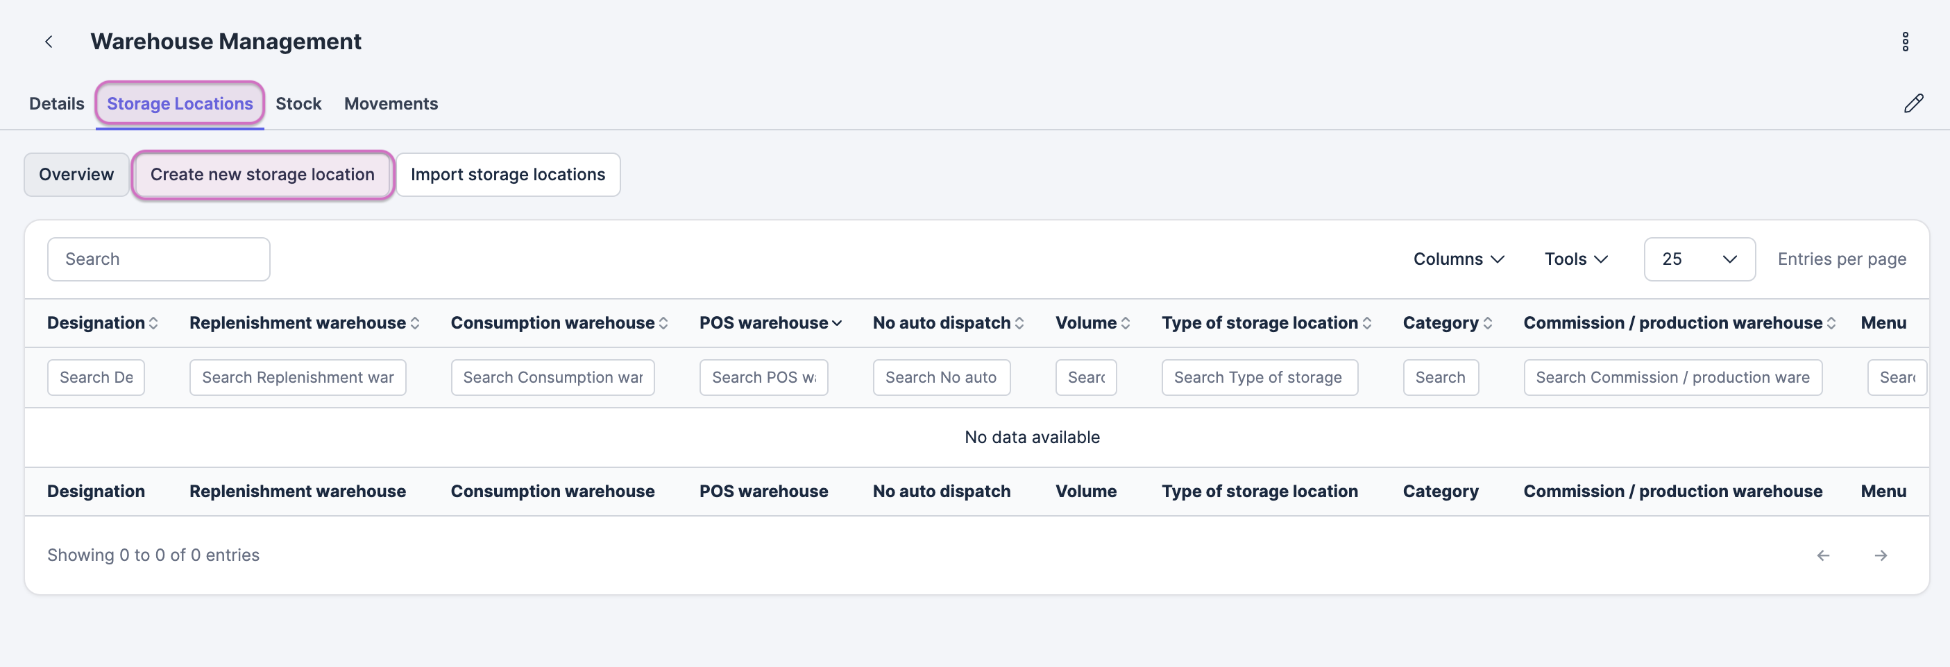This screenshot has width=1950, height=667.
Task: Click Import storage locations button
Action: (x=507, y=175)
